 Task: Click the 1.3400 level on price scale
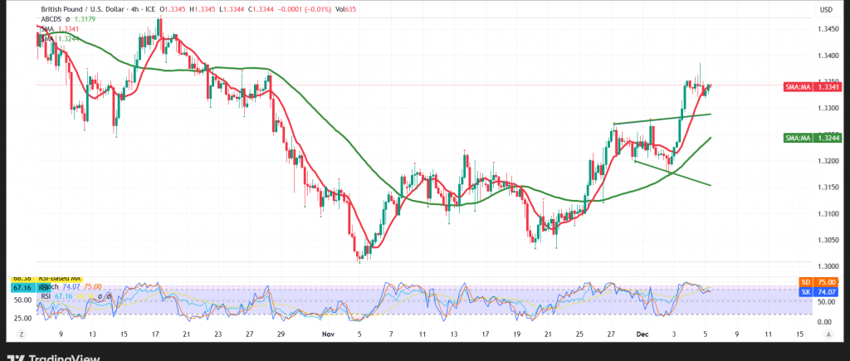tap(825, 56)
